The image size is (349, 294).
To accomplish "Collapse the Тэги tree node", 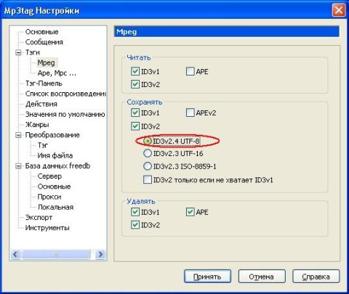I will [18, 52].
